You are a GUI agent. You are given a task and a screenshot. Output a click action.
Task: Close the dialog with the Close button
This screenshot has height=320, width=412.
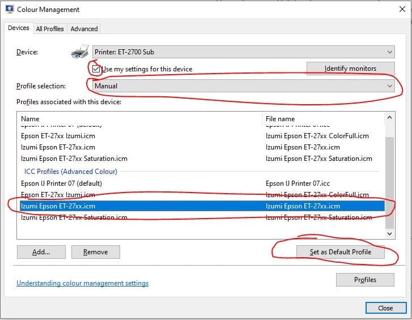pos(386,308)
